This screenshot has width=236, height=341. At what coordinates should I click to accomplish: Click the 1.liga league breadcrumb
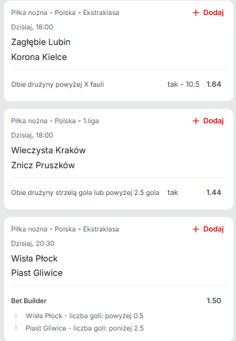click(x=91, y=121)
